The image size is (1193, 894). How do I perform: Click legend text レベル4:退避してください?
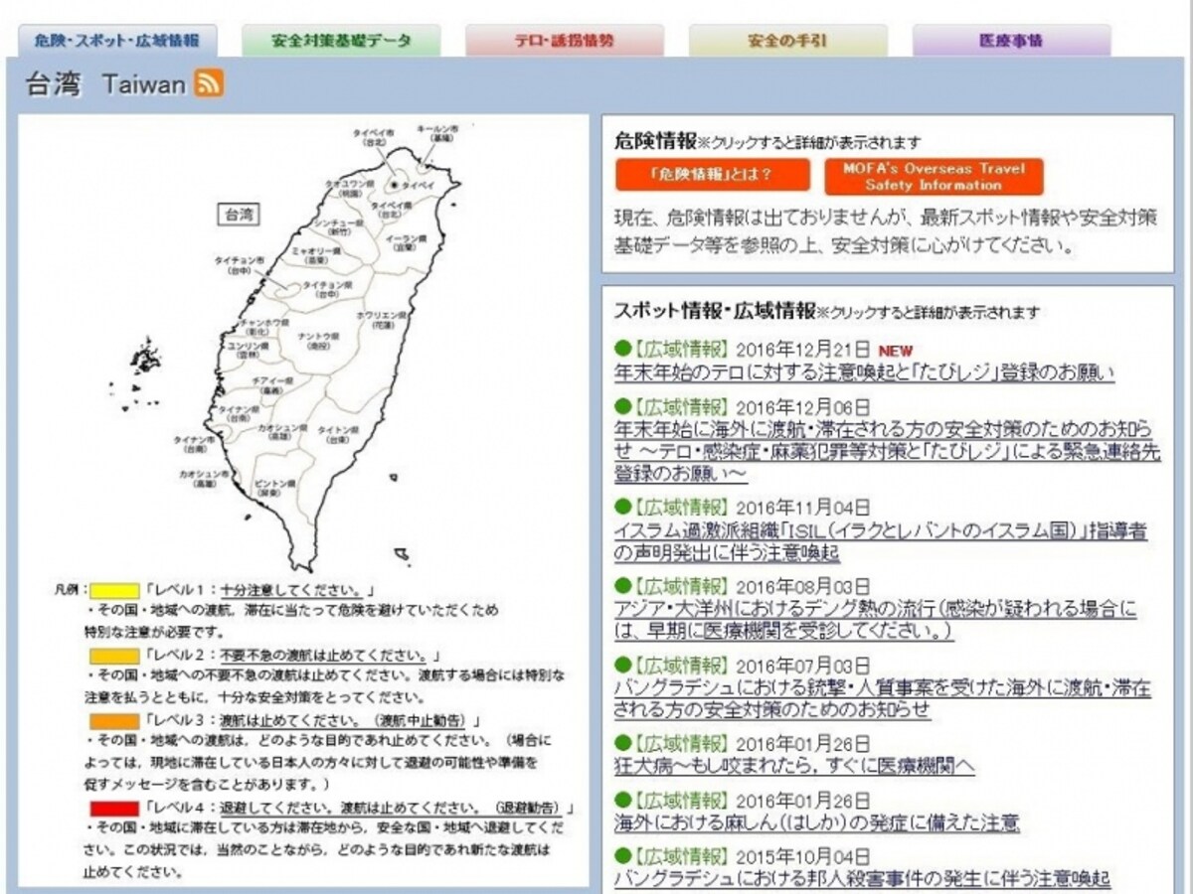click(x=359, y=808)
